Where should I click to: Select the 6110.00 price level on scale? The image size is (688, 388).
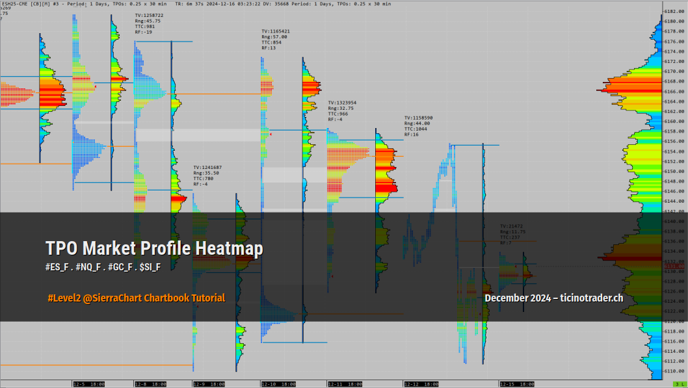[x=674, y=371]
